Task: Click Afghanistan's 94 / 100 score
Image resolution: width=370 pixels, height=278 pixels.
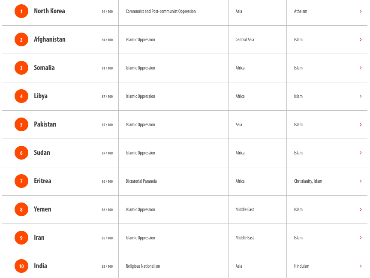Action: (107, 40)
